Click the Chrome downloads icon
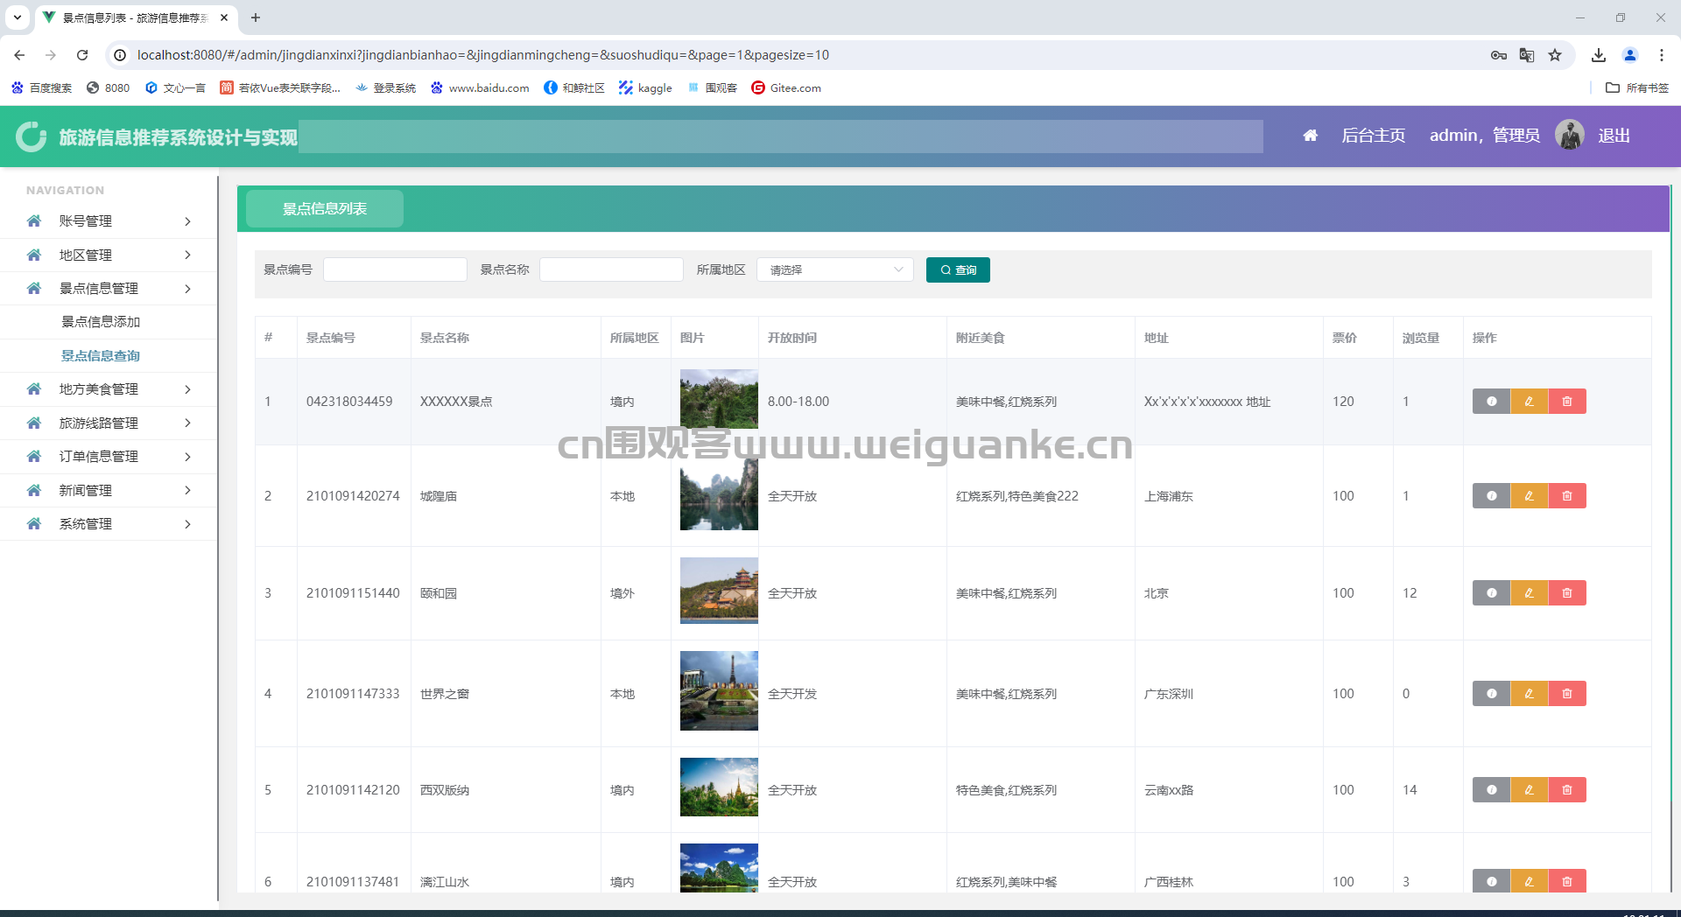The height and width of the screenshot is (917, 1681). pos(1599,55)
